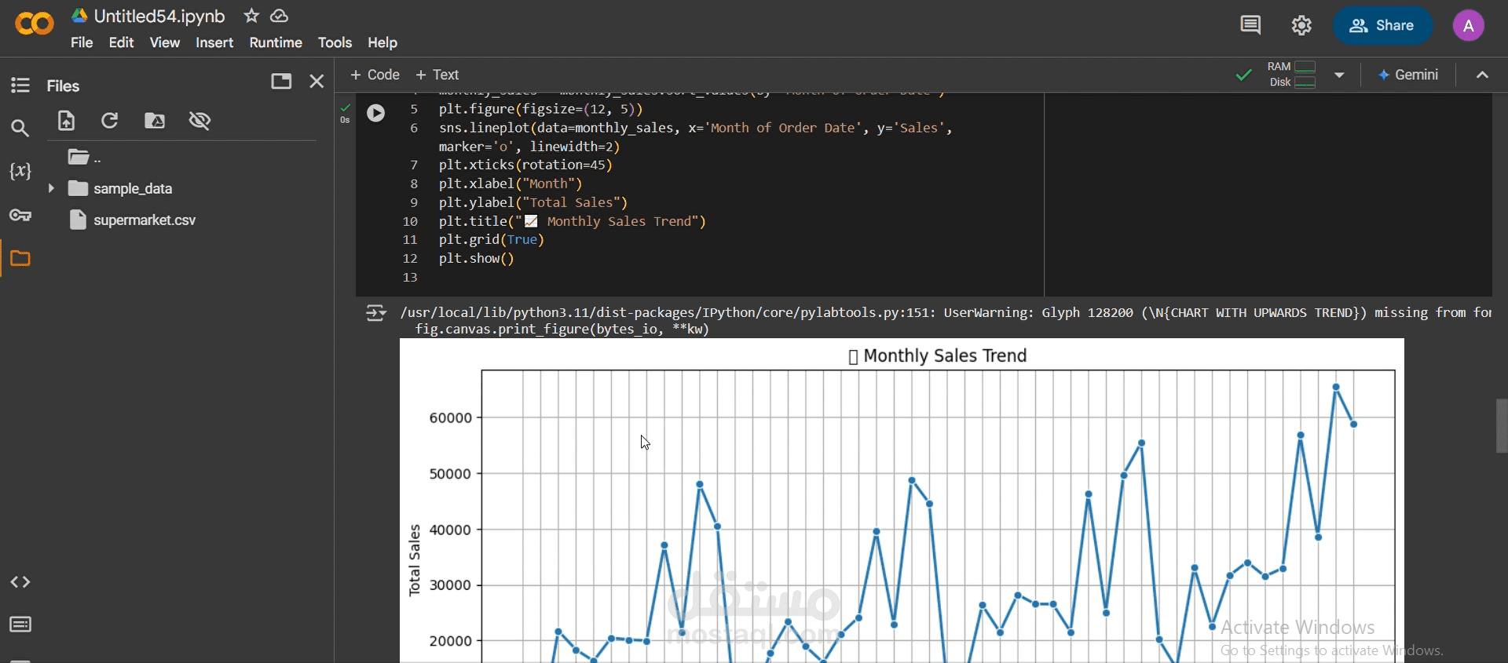Check the cloud save status icon
Viewport: 1508px width, 663px height.
(279, 16)
